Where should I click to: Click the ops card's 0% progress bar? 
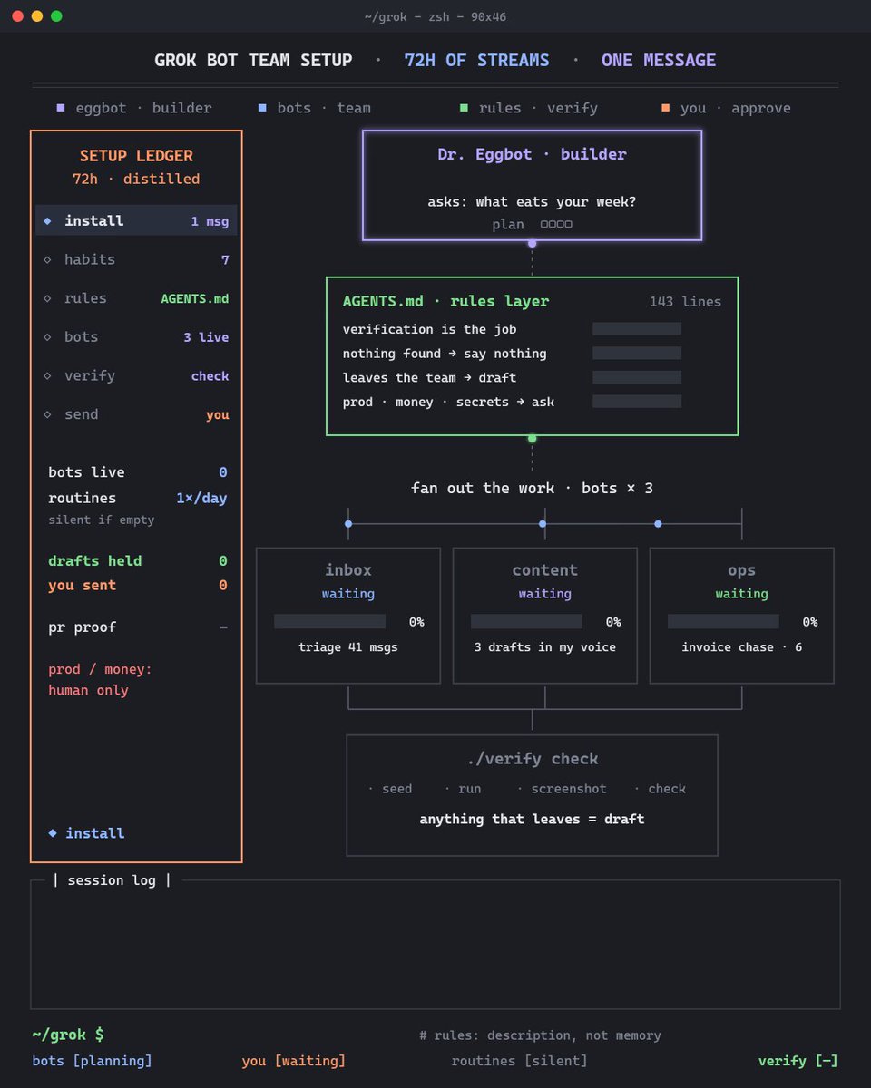723,621
